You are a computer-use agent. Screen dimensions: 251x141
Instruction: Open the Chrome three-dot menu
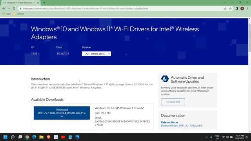pos(247,9)
